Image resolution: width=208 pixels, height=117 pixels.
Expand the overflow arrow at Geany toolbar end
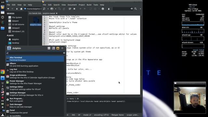(140, 9)
